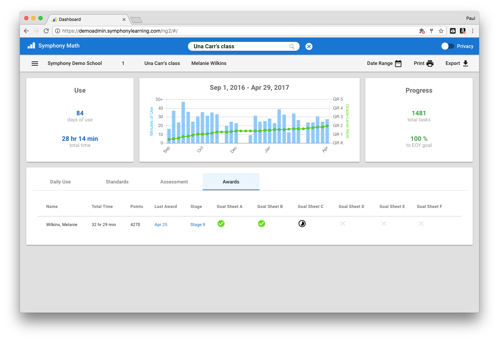Image resolution: width=499 pixels, height=341 pixels.
Task: Reload the page with the refresh icon
Action: pyautogui.click(x=46, y=31)
